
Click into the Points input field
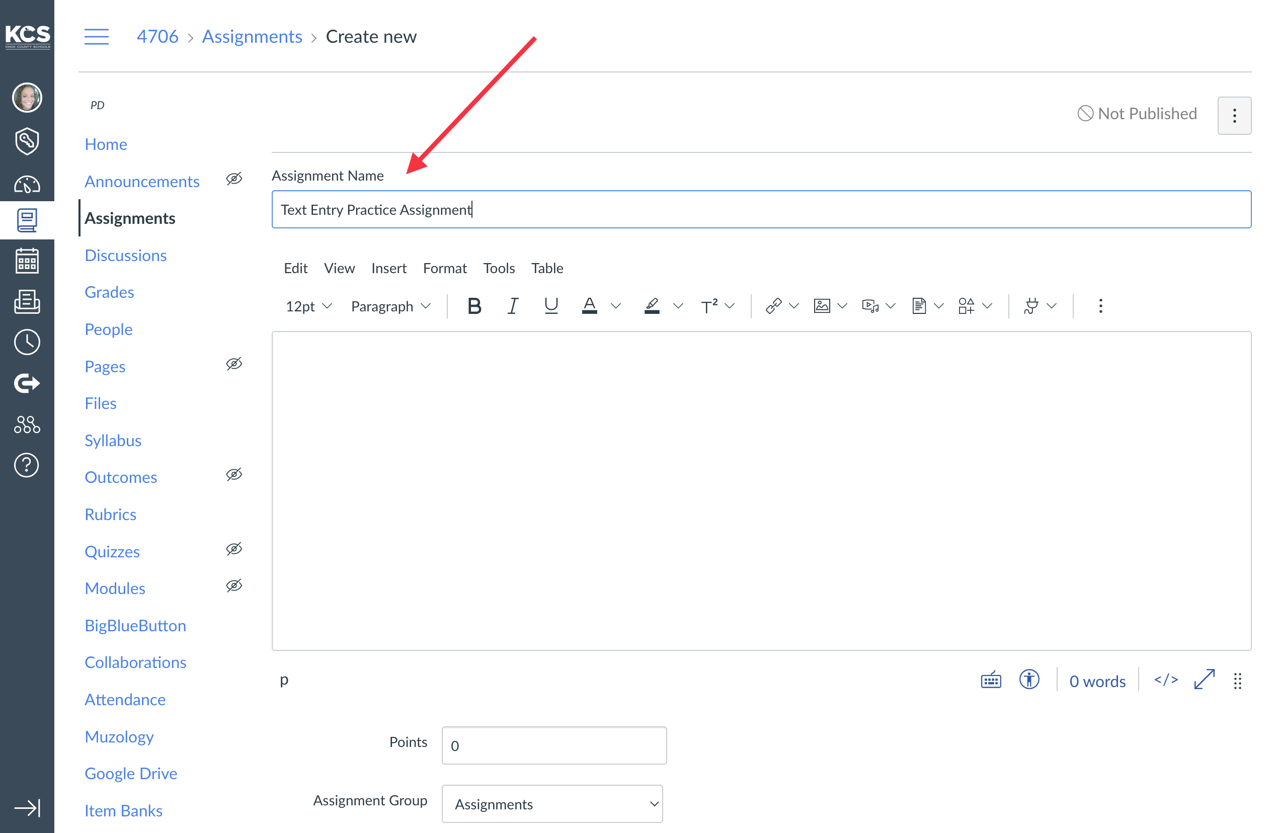pyautogui.click(x=554, y=745)
